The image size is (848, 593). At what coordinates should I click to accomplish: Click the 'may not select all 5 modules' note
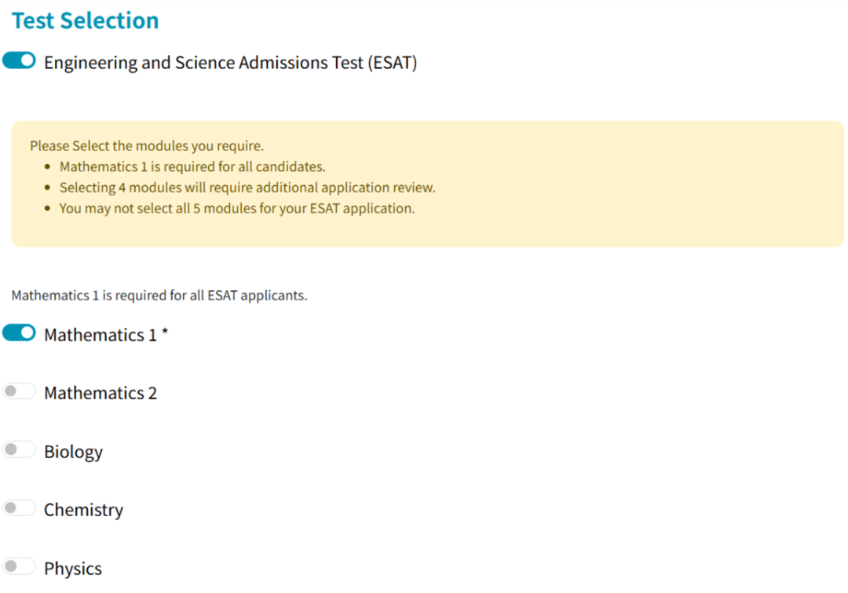237,209
